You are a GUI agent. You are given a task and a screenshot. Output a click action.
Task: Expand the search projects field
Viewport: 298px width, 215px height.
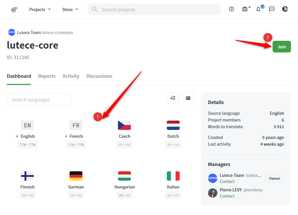coord(154,9)
